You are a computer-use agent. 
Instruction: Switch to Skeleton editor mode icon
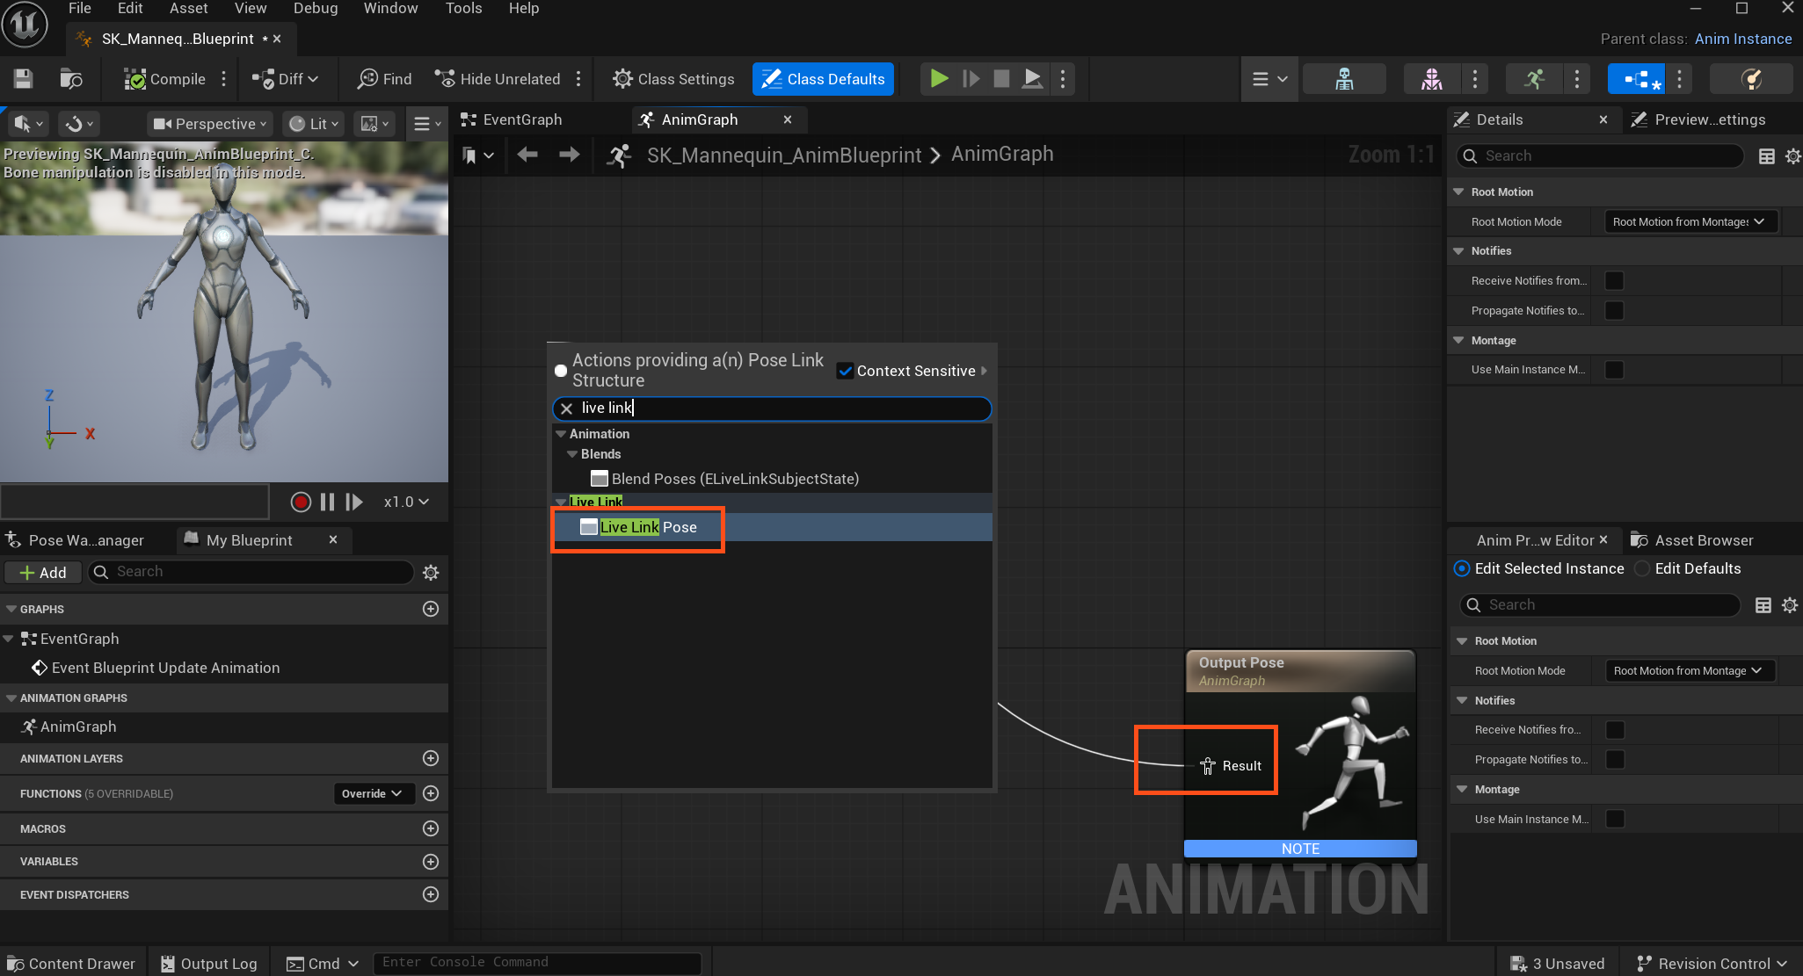tap(1344, 79)
